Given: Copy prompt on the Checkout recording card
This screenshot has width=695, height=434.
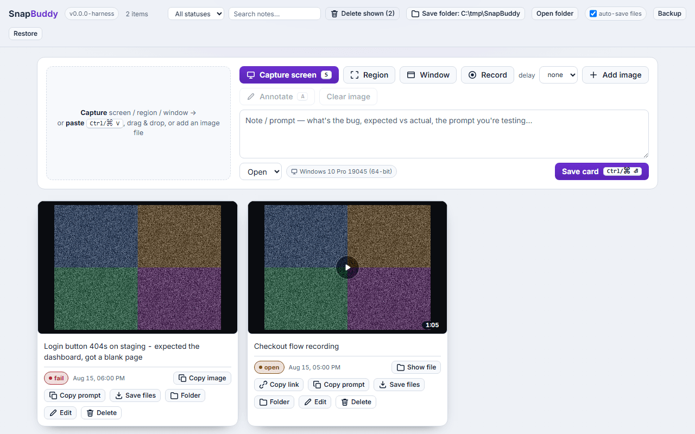Looking at the screenshot, I should 339,385.
